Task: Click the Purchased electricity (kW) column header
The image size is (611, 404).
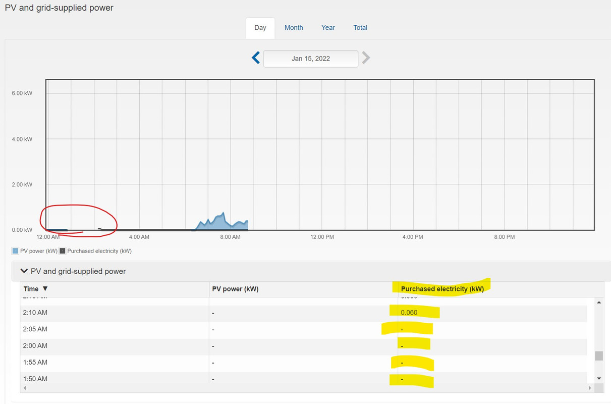Action: pos(442,289)
